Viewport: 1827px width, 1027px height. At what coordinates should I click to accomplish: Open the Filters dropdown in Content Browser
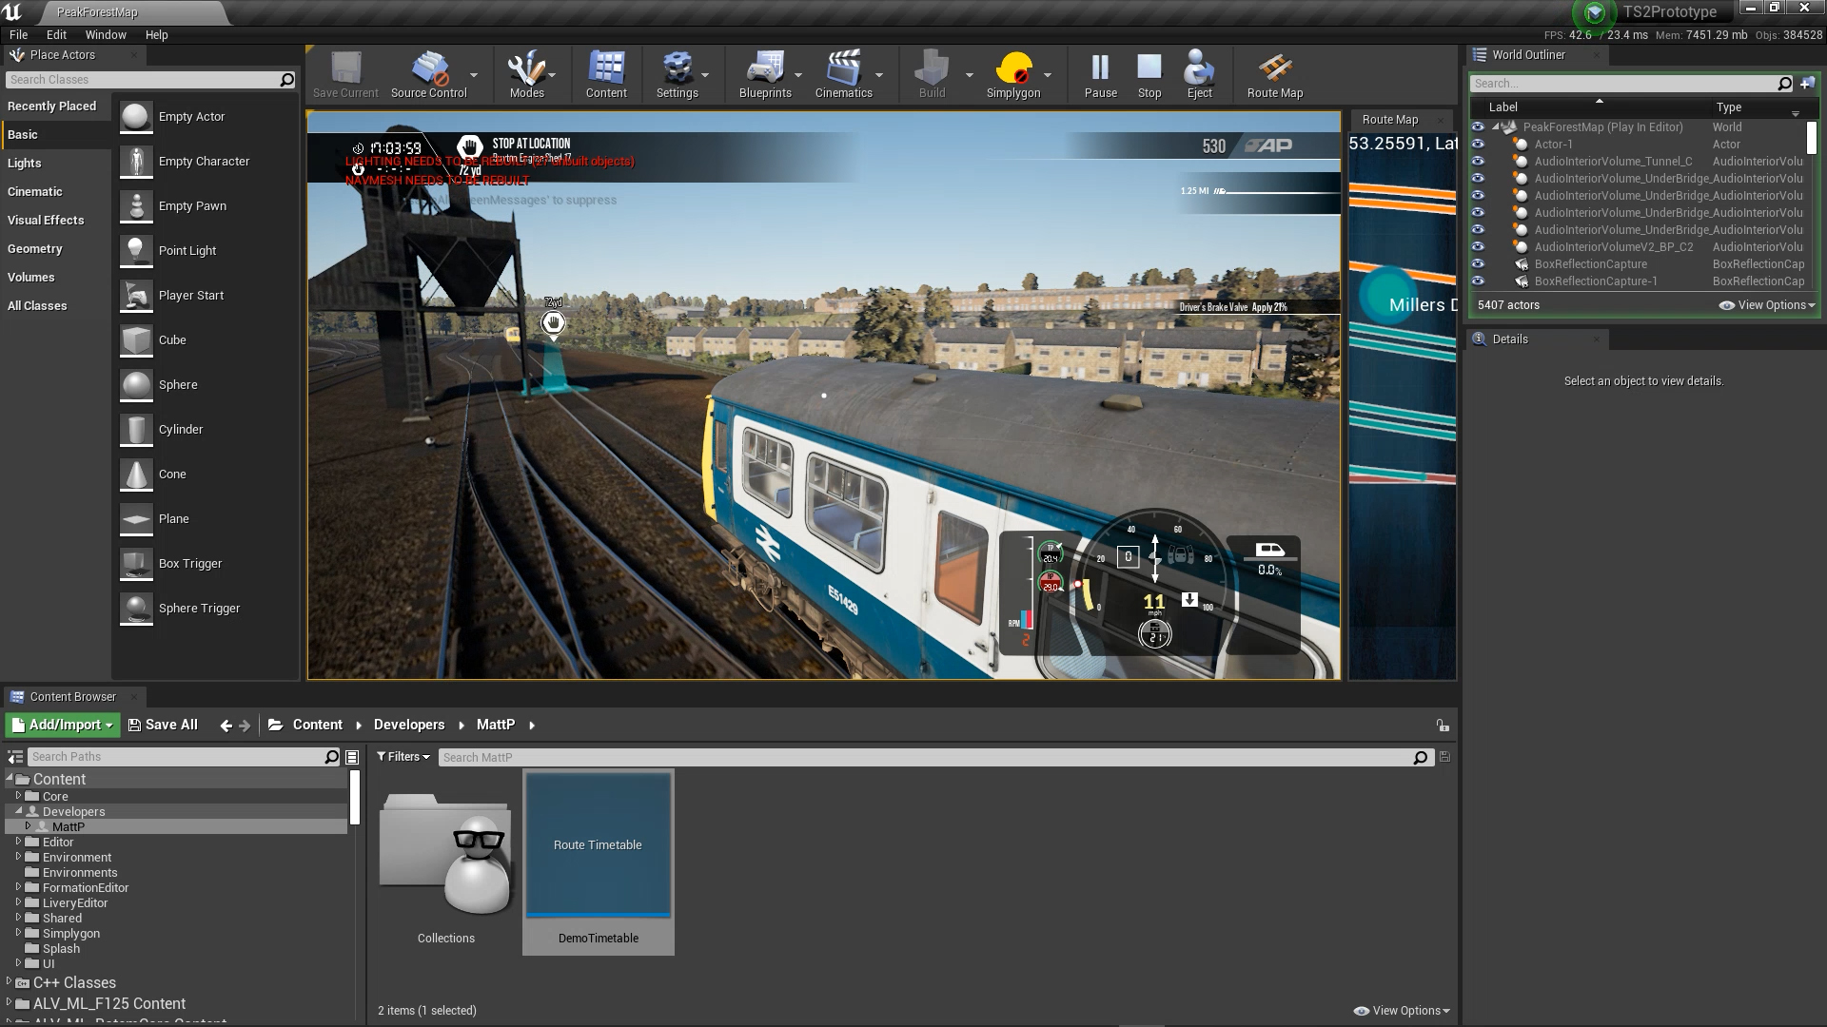403,756
